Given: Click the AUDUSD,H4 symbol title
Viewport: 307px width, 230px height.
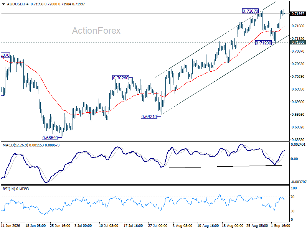Looking at the screenshot, I should 18,4.
